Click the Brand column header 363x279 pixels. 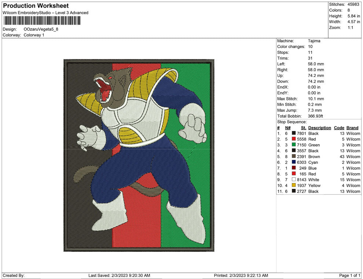coord(352,128)
